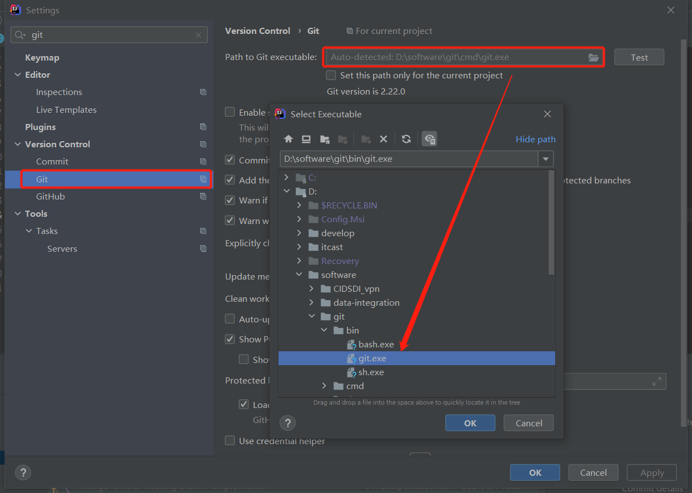Toggle show hidden files and directories icon
Screen dimensions: 692x493
coord(429,139)
